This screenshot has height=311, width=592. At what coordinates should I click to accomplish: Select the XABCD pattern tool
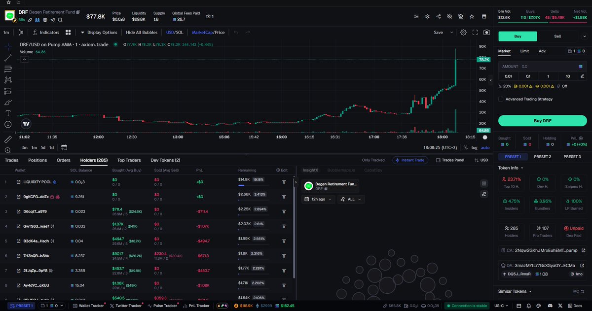click(x=8, y=80)
